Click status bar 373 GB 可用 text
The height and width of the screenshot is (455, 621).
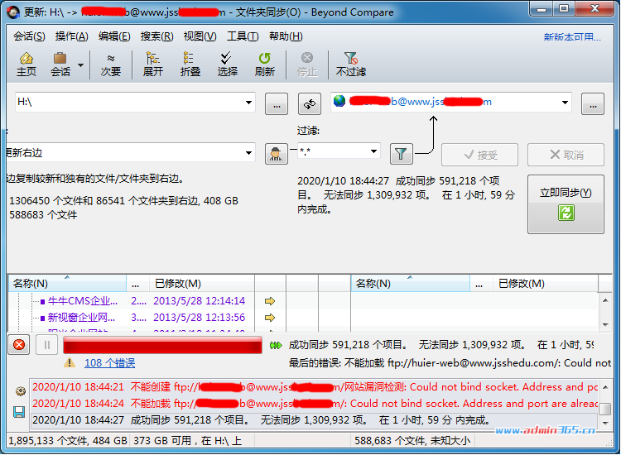(x=187, y=440)
